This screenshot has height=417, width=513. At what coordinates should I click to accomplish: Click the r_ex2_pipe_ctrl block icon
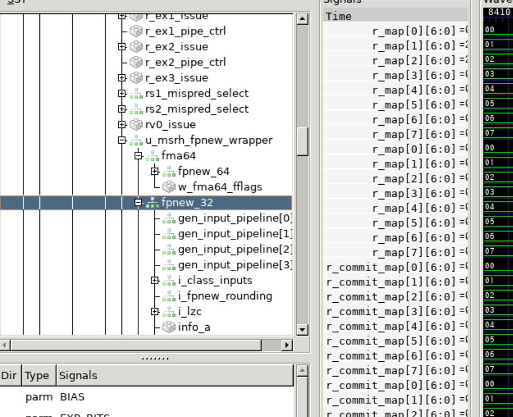(136, 62)
